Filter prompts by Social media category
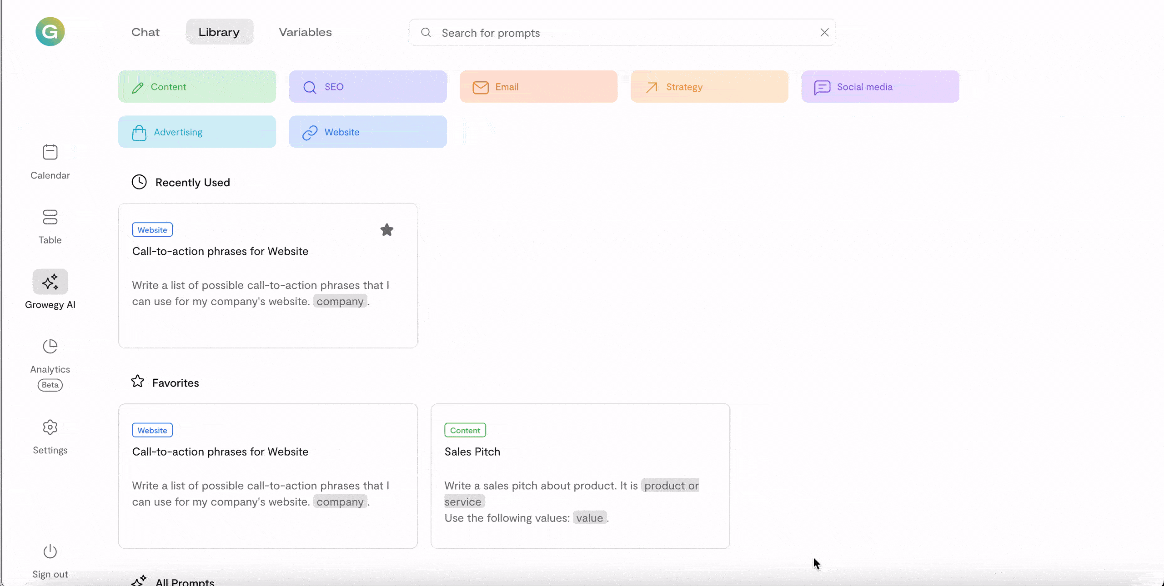This screenshot has width=1164, height=586. point(880,87)
